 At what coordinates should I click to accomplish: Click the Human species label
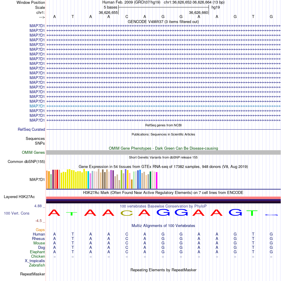[39, 234]
